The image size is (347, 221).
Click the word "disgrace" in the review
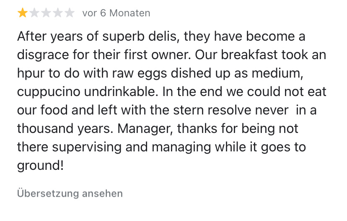43,55
